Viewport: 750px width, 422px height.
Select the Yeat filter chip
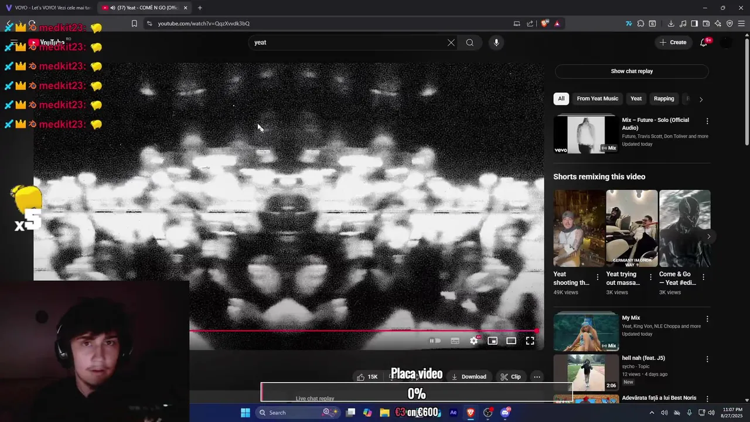(636, 98)
